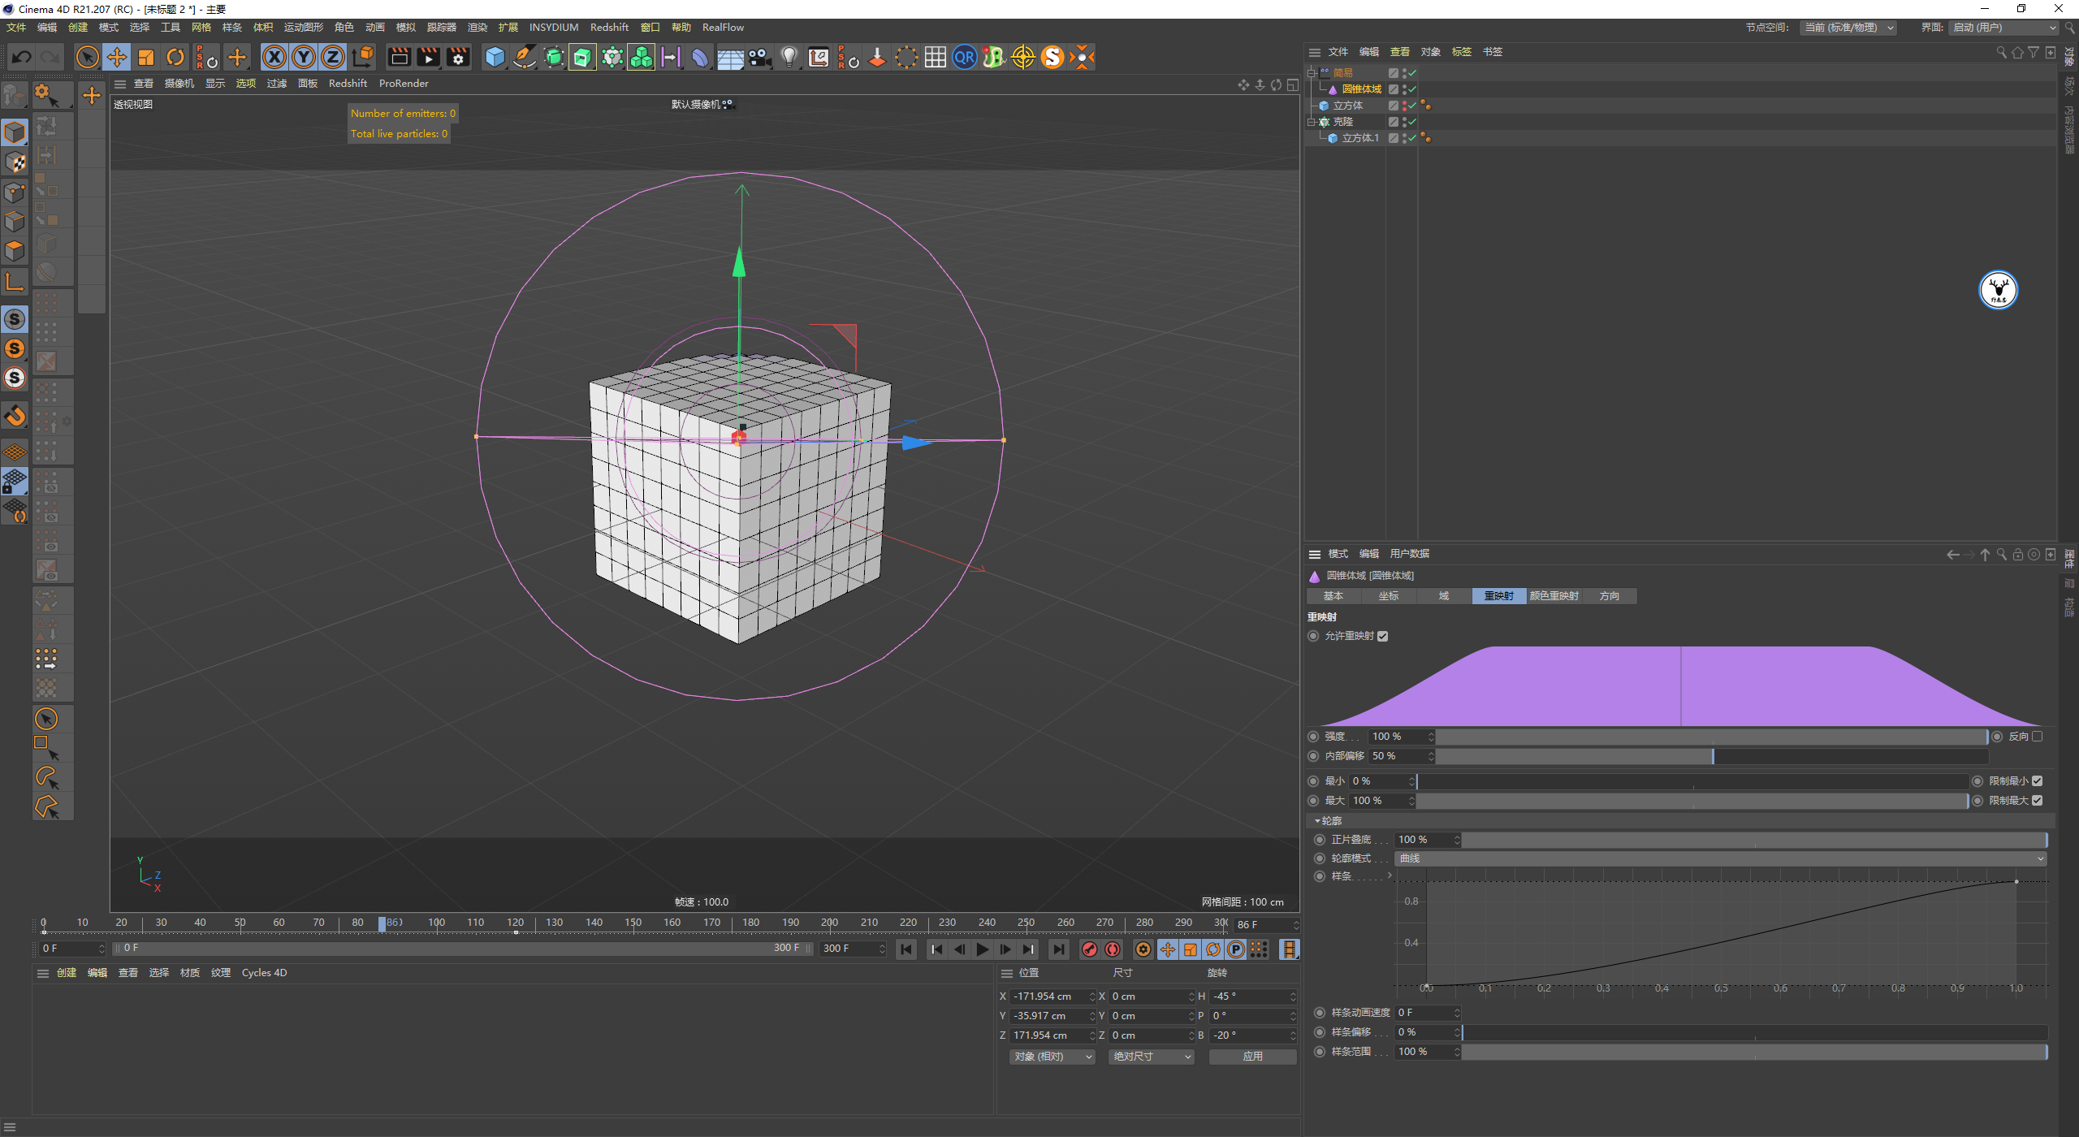Image resolution: width=2079 pixels, height=1137 pixels.
Task: Open the viewport 摄像机 menu
Action: pos(179,84)
